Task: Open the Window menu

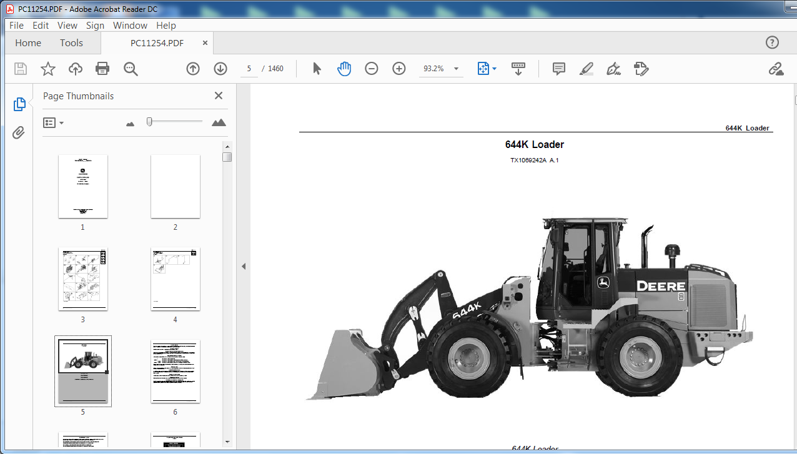Action: pyautogui.click(x=130, y=26)
